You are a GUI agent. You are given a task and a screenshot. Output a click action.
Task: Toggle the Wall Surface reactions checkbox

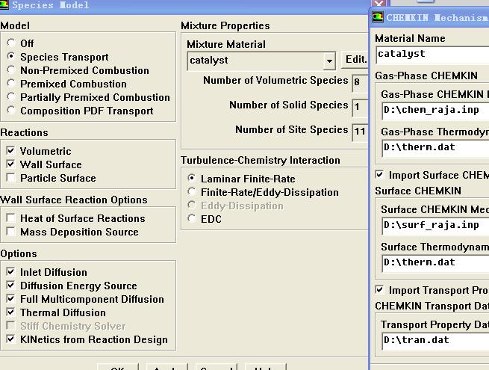(x=10, y=164)
